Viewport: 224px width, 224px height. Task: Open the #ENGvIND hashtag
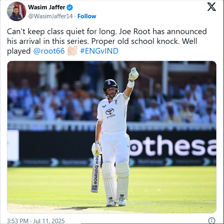[99, 51]
